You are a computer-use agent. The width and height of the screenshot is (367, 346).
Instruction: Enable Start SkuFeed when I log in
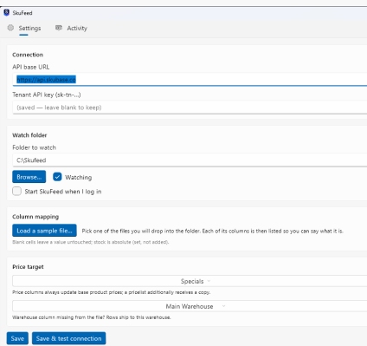(x=16, y=191)
